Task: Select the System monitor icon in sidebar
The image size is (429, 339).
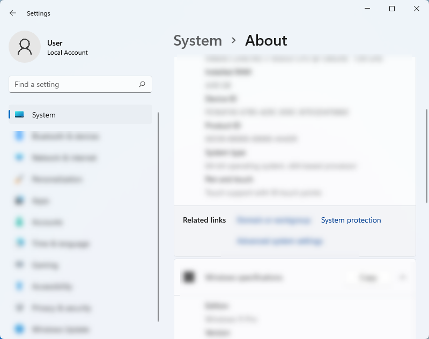Action: pyautogui.click(x=19, y=115)
